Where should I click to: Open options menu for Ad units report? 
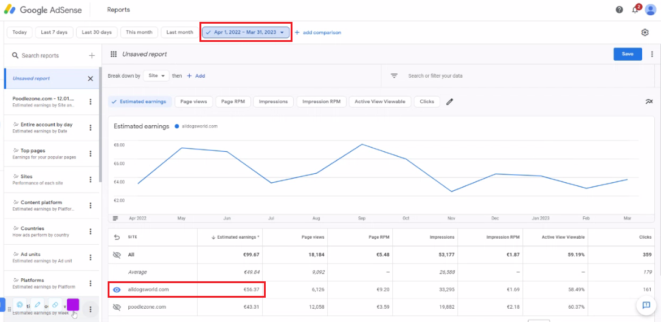(90, 258)
